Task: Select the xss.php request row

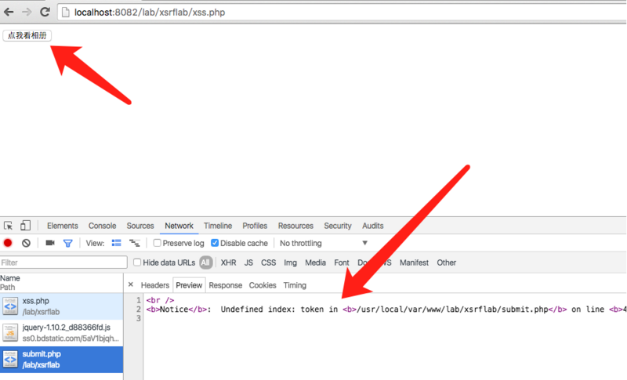Action: (62, 306)
